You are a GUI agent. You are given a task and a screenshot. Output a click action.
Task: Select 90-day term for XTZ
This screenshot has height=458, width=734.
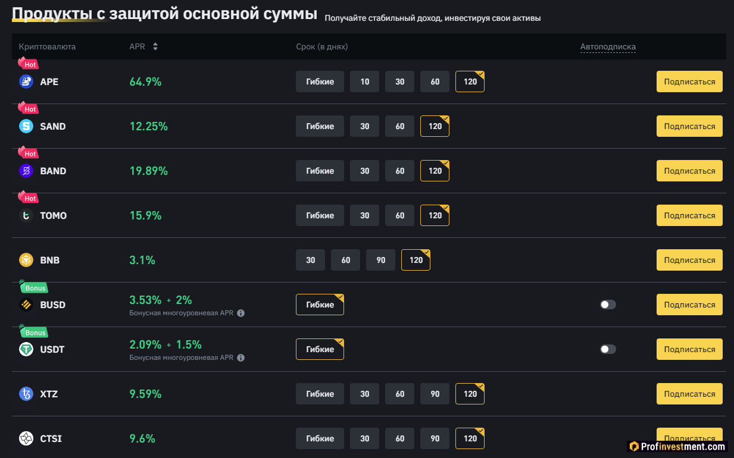[435, 394]
